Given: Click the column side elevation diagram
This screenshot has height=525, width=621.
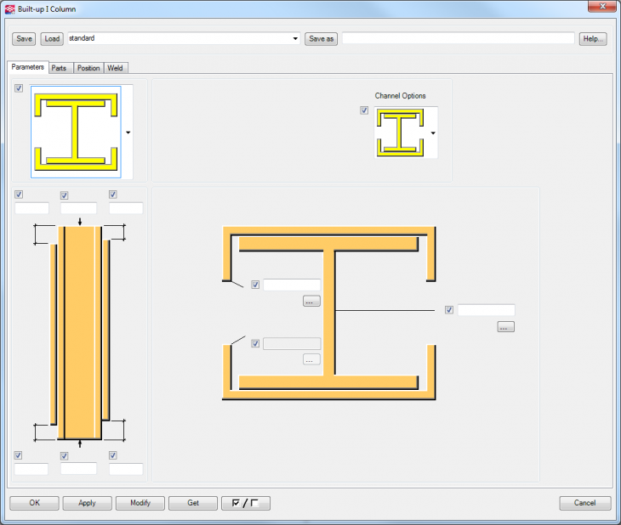Looking at the screenshot, I should coord(80,331).
